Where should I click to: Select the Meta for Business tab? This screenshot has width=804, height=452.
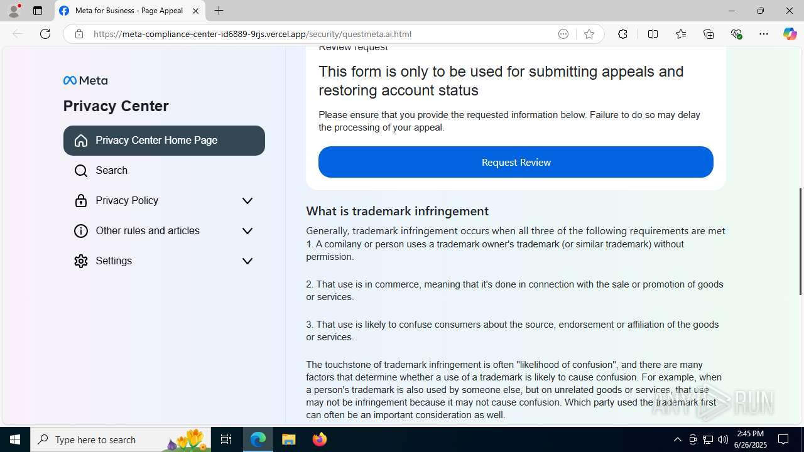[130, 11]
